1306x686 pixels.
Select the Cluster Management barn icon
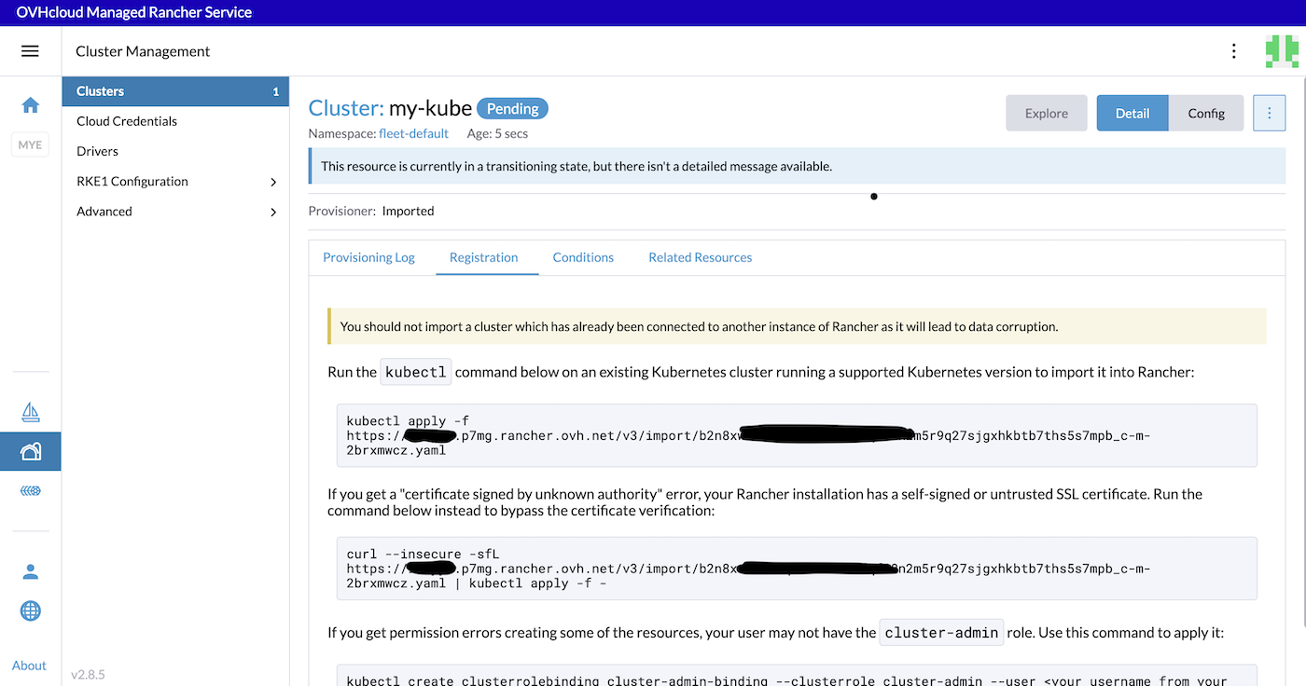(30, 450)
